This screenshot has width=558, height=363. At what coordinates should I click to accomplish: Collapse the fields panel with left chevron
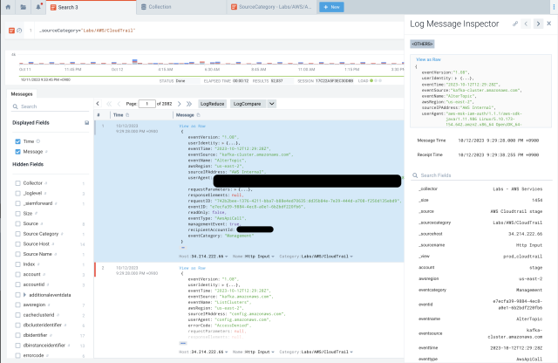(98, 104)
